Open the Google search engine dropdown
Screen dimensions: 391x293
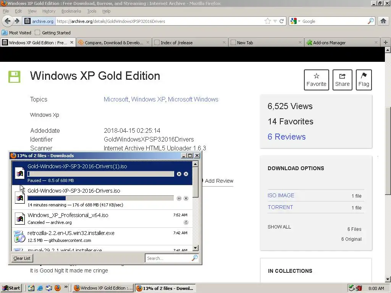(x=295, y=21)
